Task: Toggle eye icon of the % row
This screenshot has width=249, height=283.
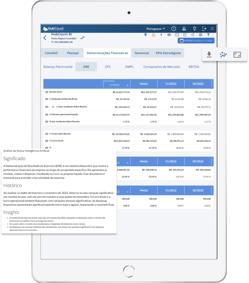Action: tap(47, 148)
